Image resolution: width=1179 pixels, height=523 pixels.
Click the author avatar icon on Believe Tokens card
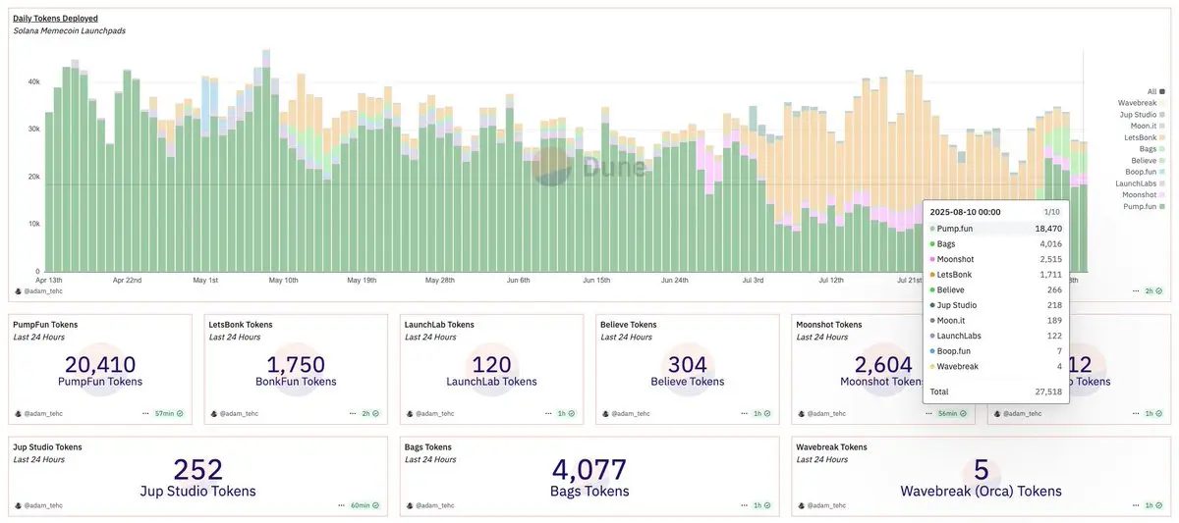pyautogui.click(x=605, y=413)
